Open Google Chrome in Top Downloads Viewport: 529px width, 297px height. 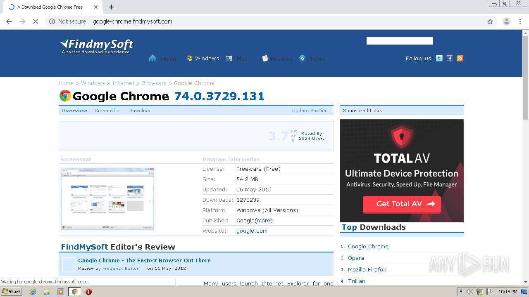[368, 246]
